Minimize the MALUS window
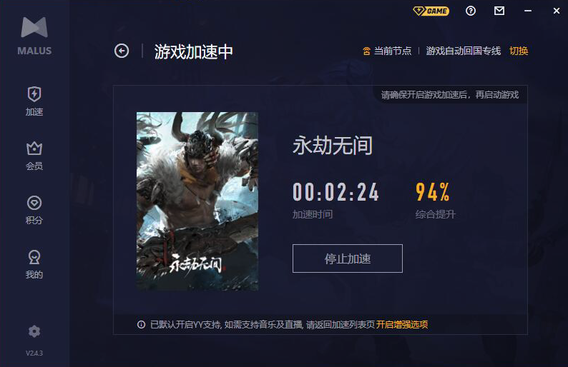Image resolution: width=568 pixels, height=367 pixels. (528, 11)
